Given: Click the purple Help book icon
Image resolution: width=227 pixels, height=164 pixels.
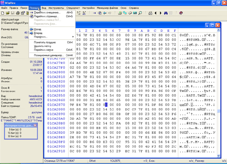Looking at the screenshot, I should (x=181, y=13).
